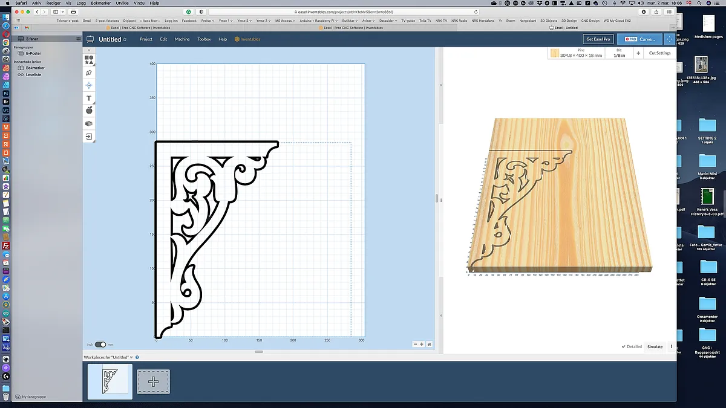The width and height of the screenshot is (726, 408).
Task: Open the Toolbox menu
Action: pyautogui.click(x=204, y=39)
